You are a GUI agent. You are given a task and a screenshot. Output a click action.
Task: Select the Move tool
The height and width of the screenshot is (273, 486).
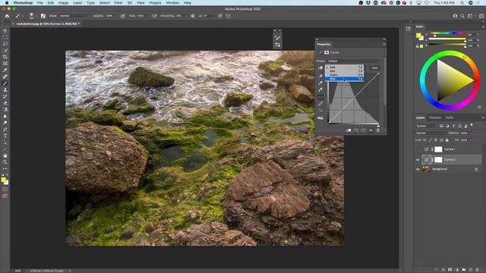[5, 30]
